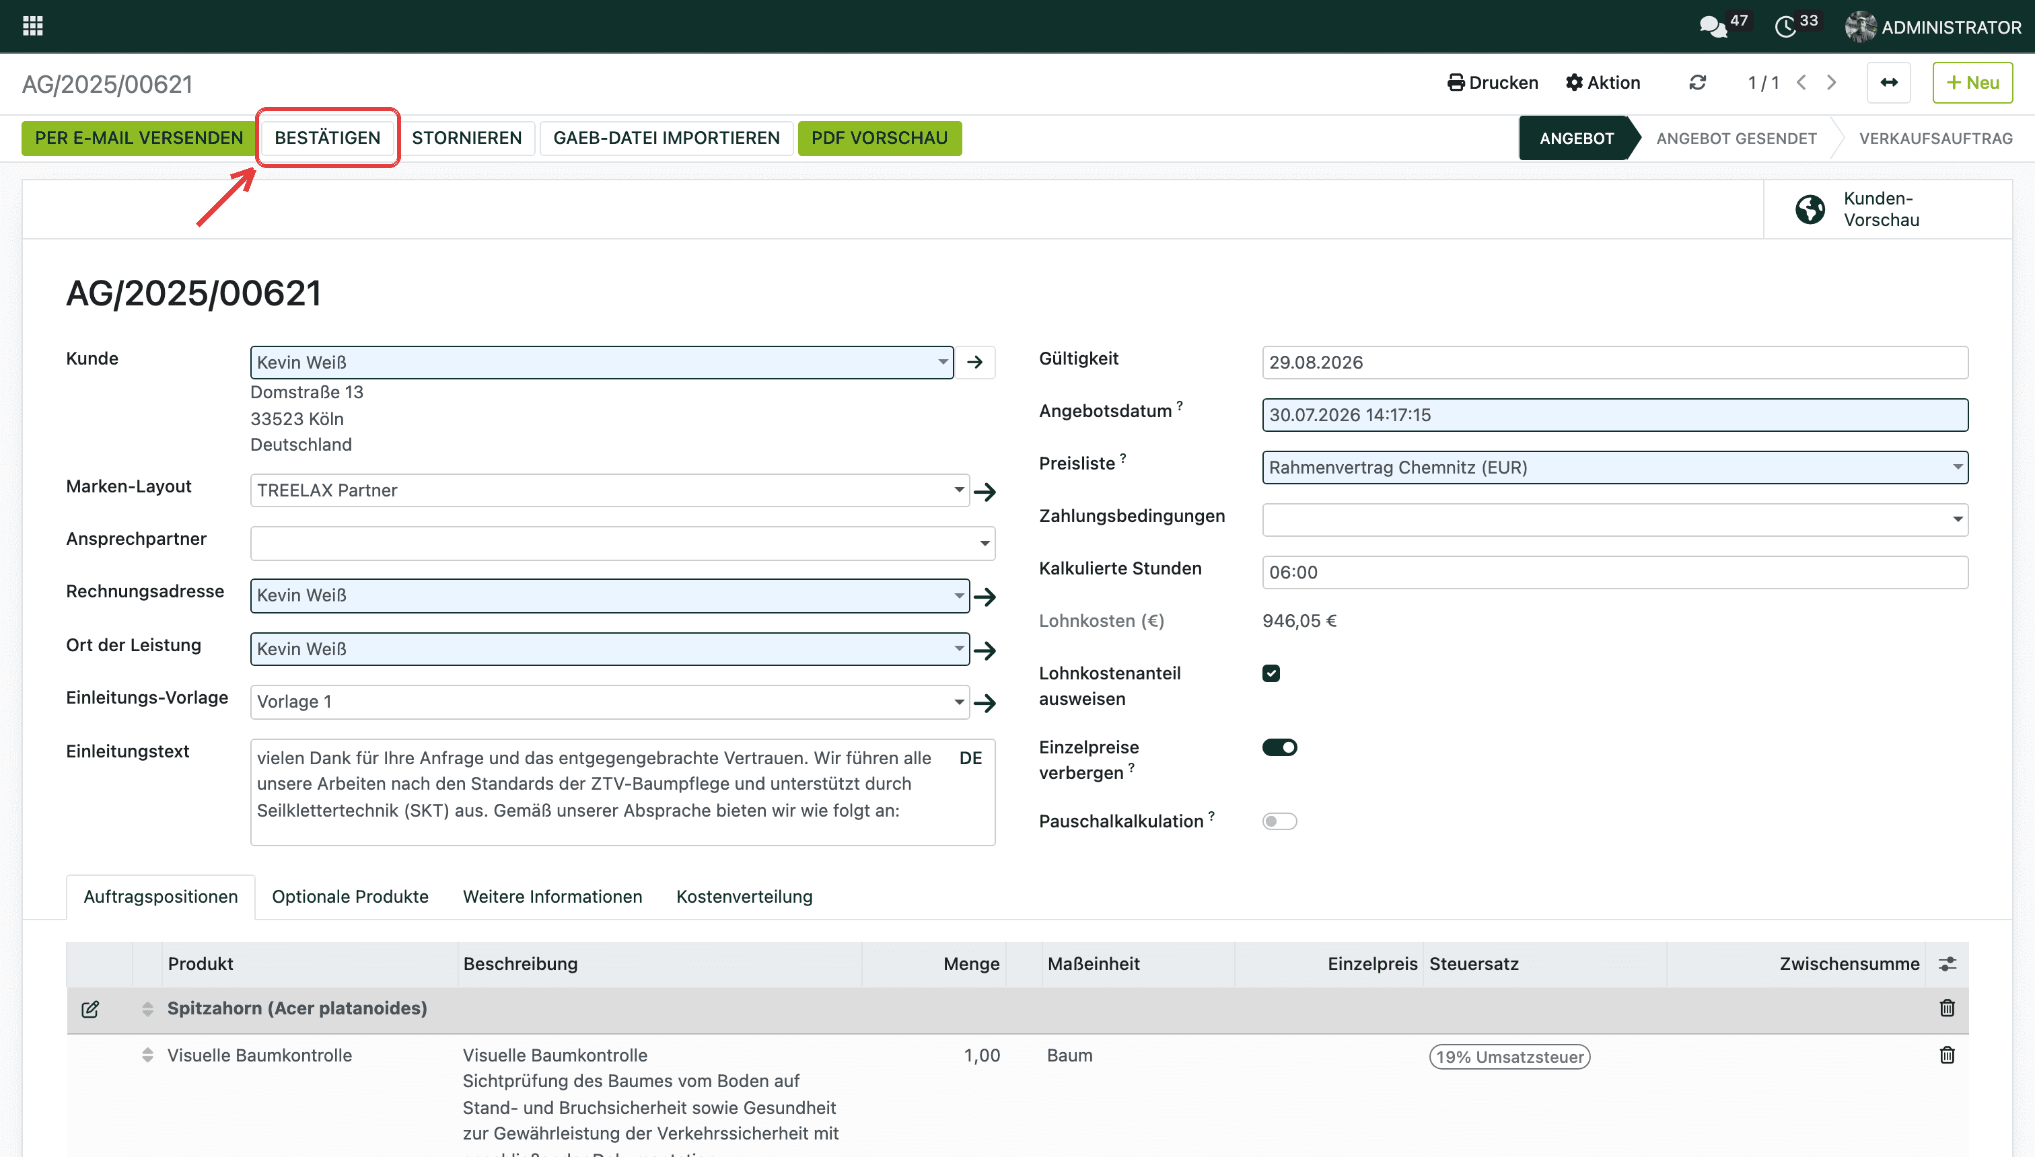Create a new record with Neu
This screenshot has width=2035, height=1157.
click(x=1972, y=83)
